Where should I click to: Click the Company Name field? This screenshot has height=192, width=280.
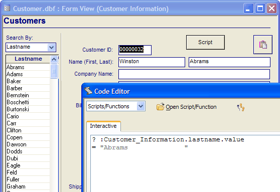(194, 74)
